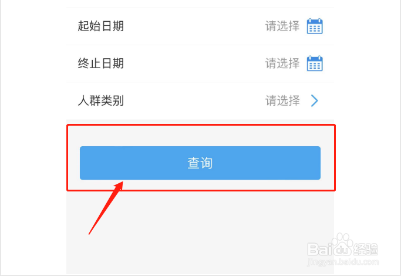Visit the jingyan.baidu.com watermark link
The image size is (401, 276).
pyautogui.click(x=343, y=262)
